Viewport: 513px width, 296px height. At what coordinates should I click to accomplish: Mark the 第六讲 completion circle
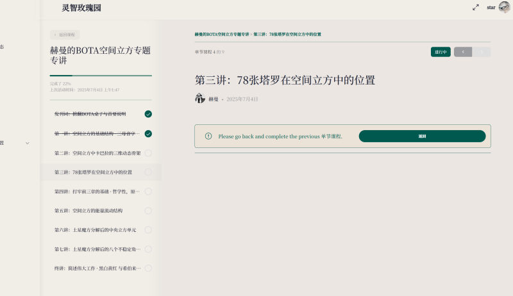point(148,230)
